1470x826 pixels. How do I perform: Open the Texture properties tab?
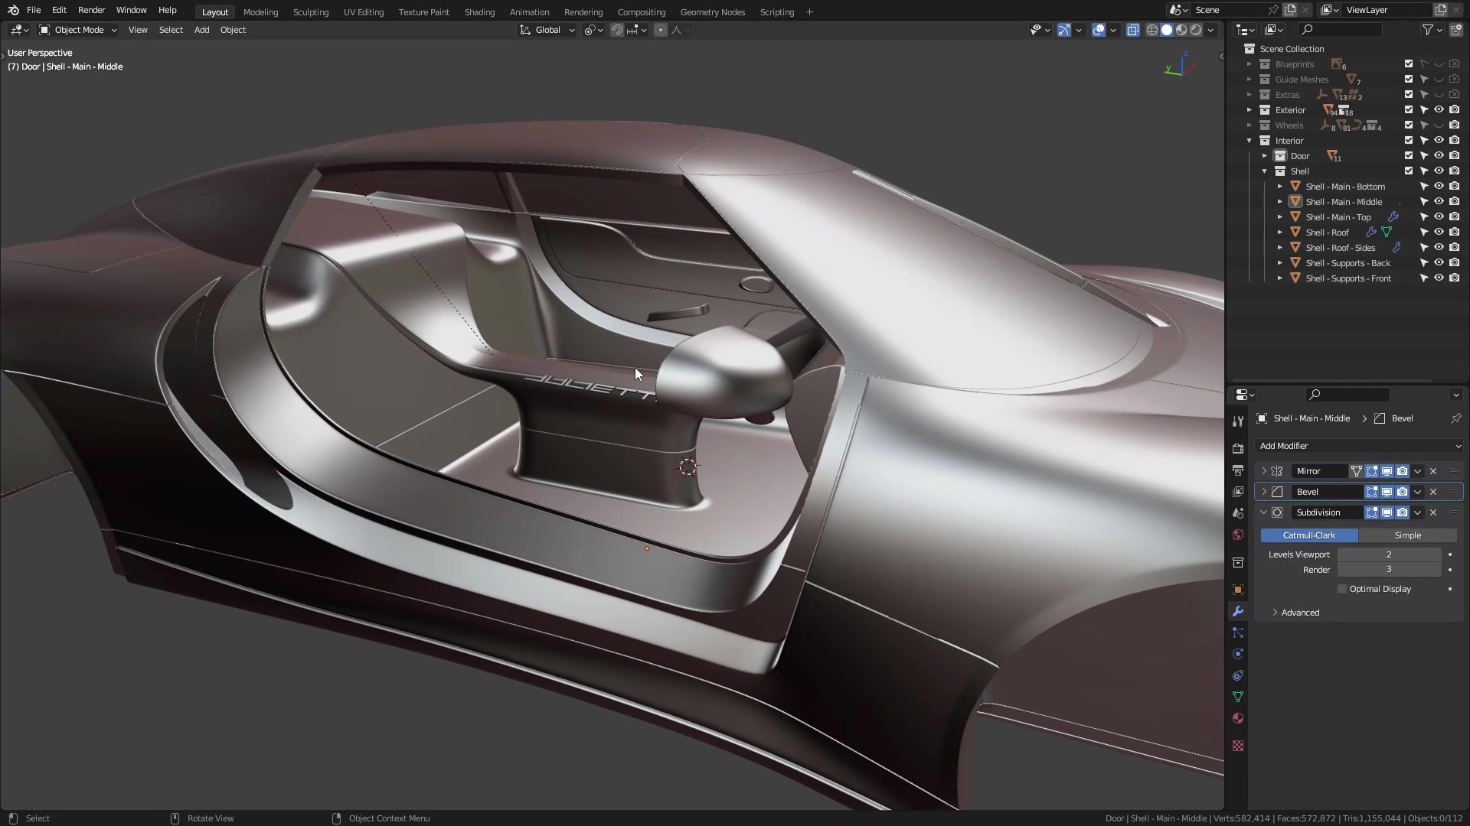tap(1238, 746)
